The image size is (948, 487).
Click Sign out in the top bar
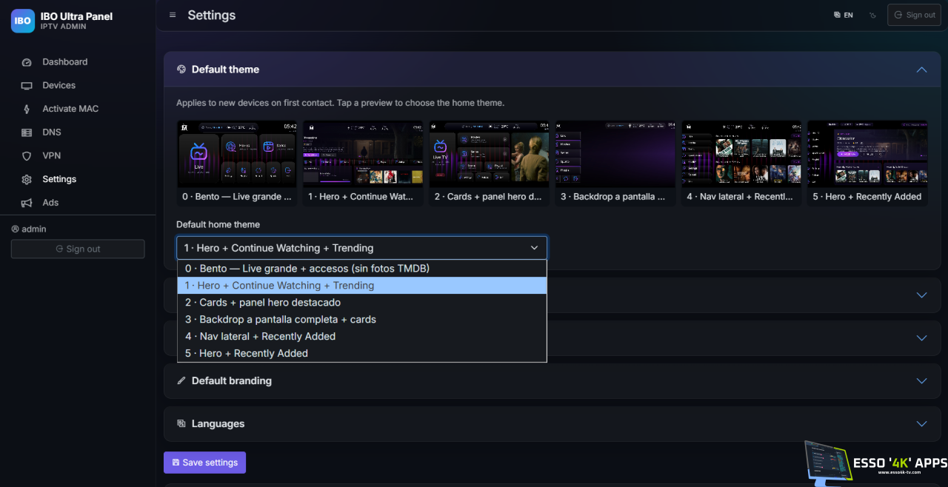pos(914,15)
